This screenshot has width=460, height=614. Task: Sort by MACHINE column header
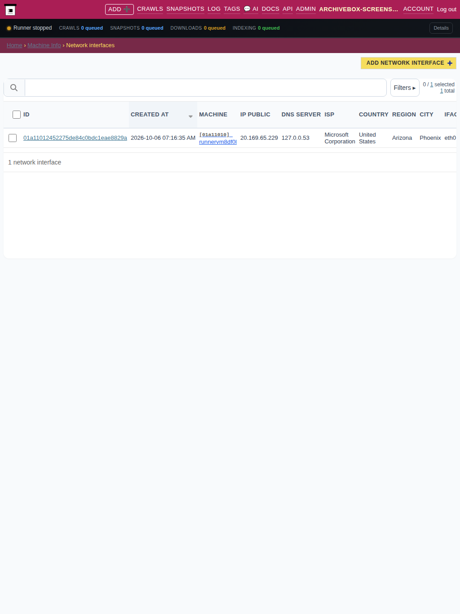click(x=213, y=115)
